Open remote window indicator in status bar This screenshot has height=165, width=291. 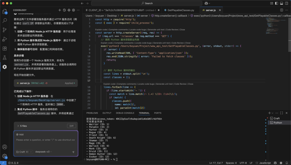click(x=3, y=163)
